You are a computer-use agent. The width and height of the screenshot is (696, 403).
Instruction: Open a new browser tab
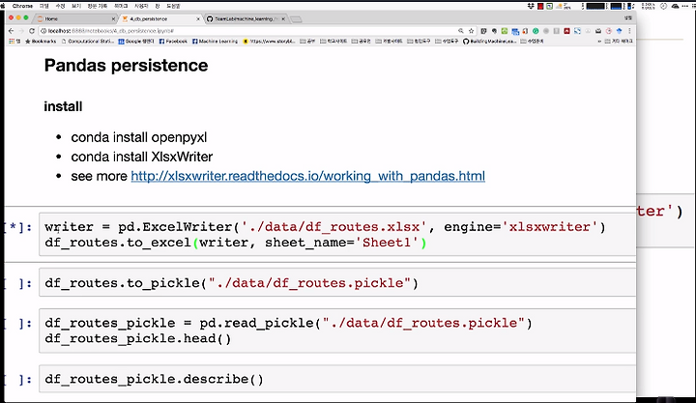click(x=296, y=19)
